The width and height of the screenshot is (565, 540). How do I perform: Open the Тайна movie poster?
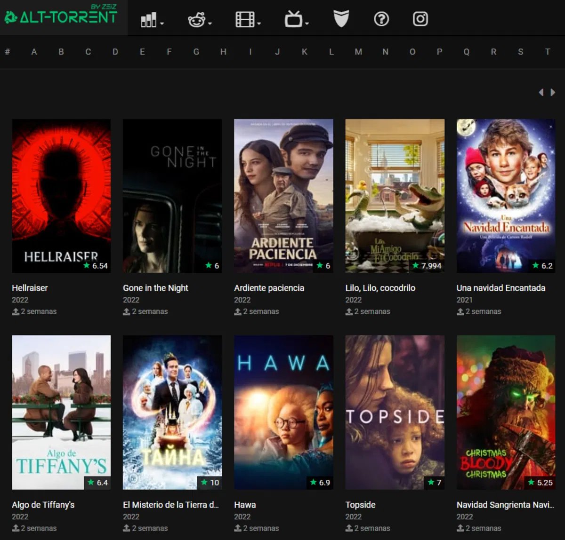coord(172,413)
